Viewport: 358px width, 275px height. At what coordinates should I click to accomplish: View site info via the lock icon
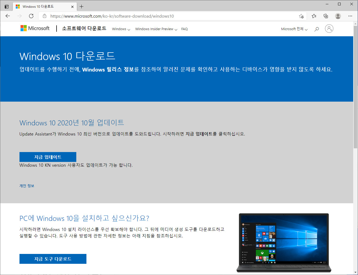point(45,16)
